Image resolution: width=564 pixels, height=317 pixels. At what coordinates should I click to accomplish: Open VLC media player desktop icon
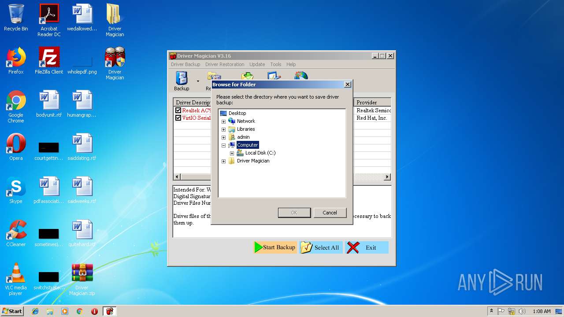pyautogui.click(x=16, y=279)
